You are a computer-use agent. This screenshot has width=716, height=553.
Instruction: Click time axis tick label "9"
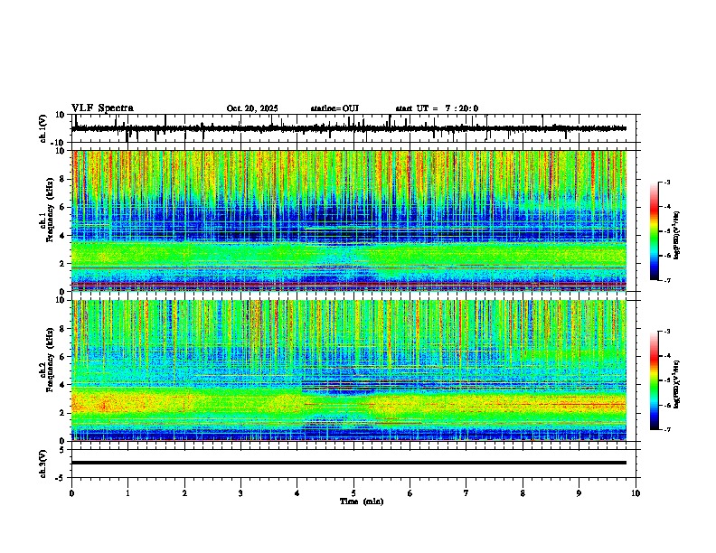click(x=579, y=493)
